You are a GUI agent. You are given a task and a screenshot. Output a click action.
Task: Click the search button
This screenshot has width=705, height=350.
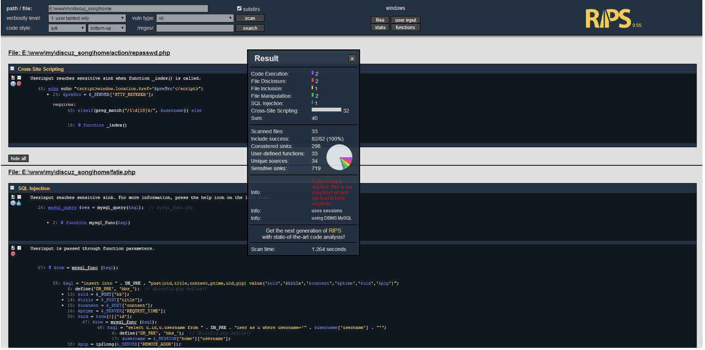click(x=250, y=28)
